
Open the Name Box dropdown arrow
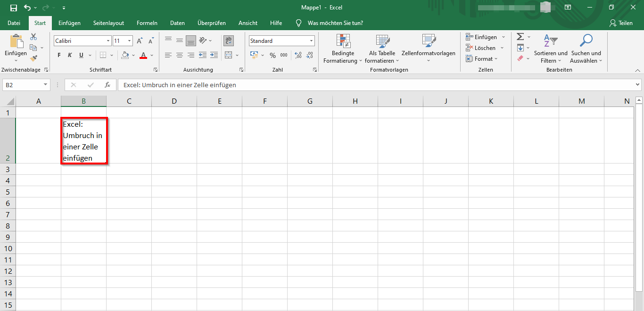pos(46,85)
